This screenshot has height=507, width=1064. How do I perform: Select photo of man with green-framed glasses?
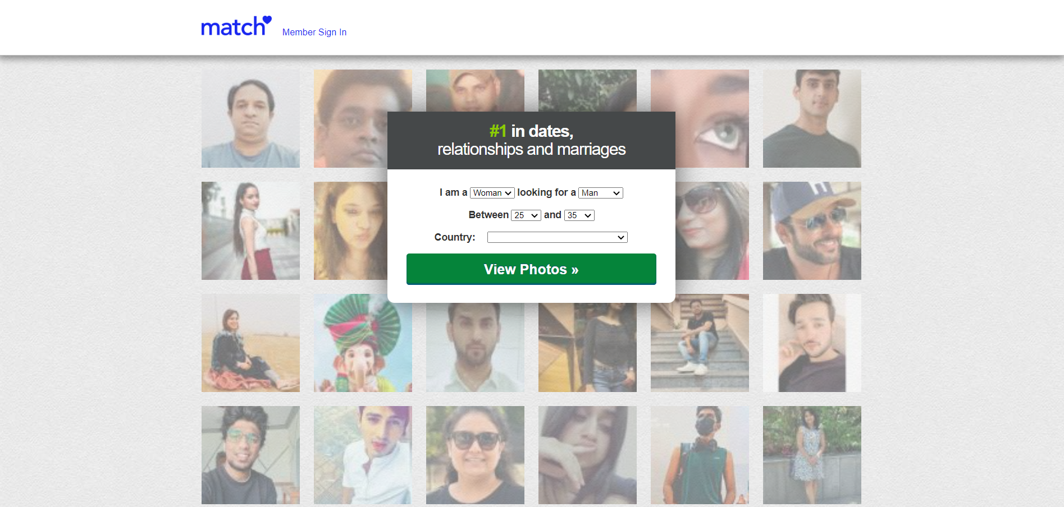pyautogui.click(x=250, y=455)
